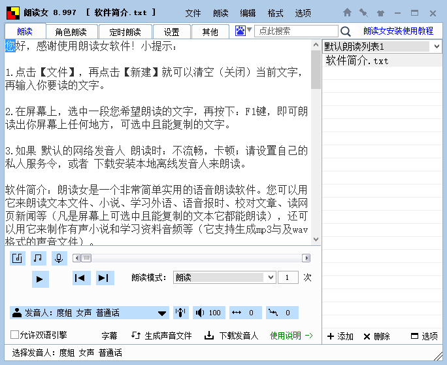Click the progress slider right arrow
The image size is (447, 365).
[306, 258]
